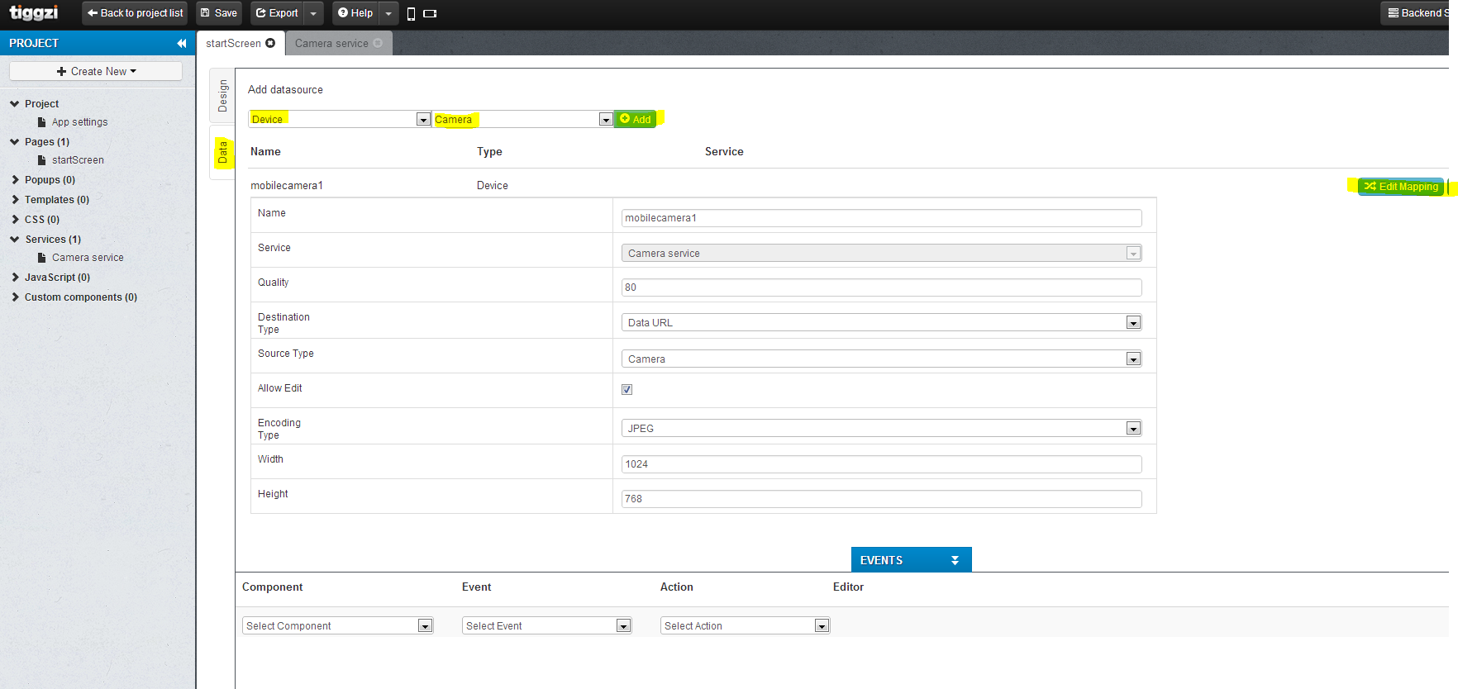Collapse the EVENTS panel chevron
Viewport: 1458px width, 689px height.
pos(955,560)
